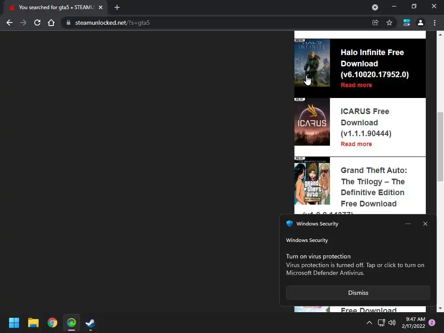Open the clock showing 9:47 AM
Screen dimensions: 444x333
413,323
